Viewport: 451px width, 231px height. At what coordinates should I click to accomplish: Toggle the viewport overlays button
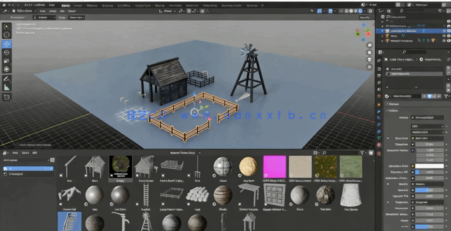[330, 11]
